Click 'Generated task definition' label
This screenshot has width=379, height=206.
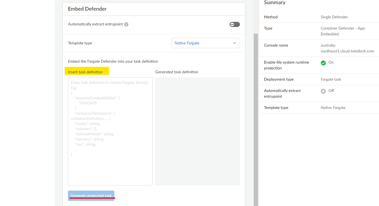tap(177, 72)
